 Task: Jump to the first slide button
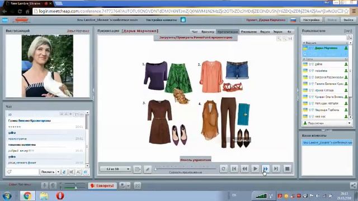[234, 169]
